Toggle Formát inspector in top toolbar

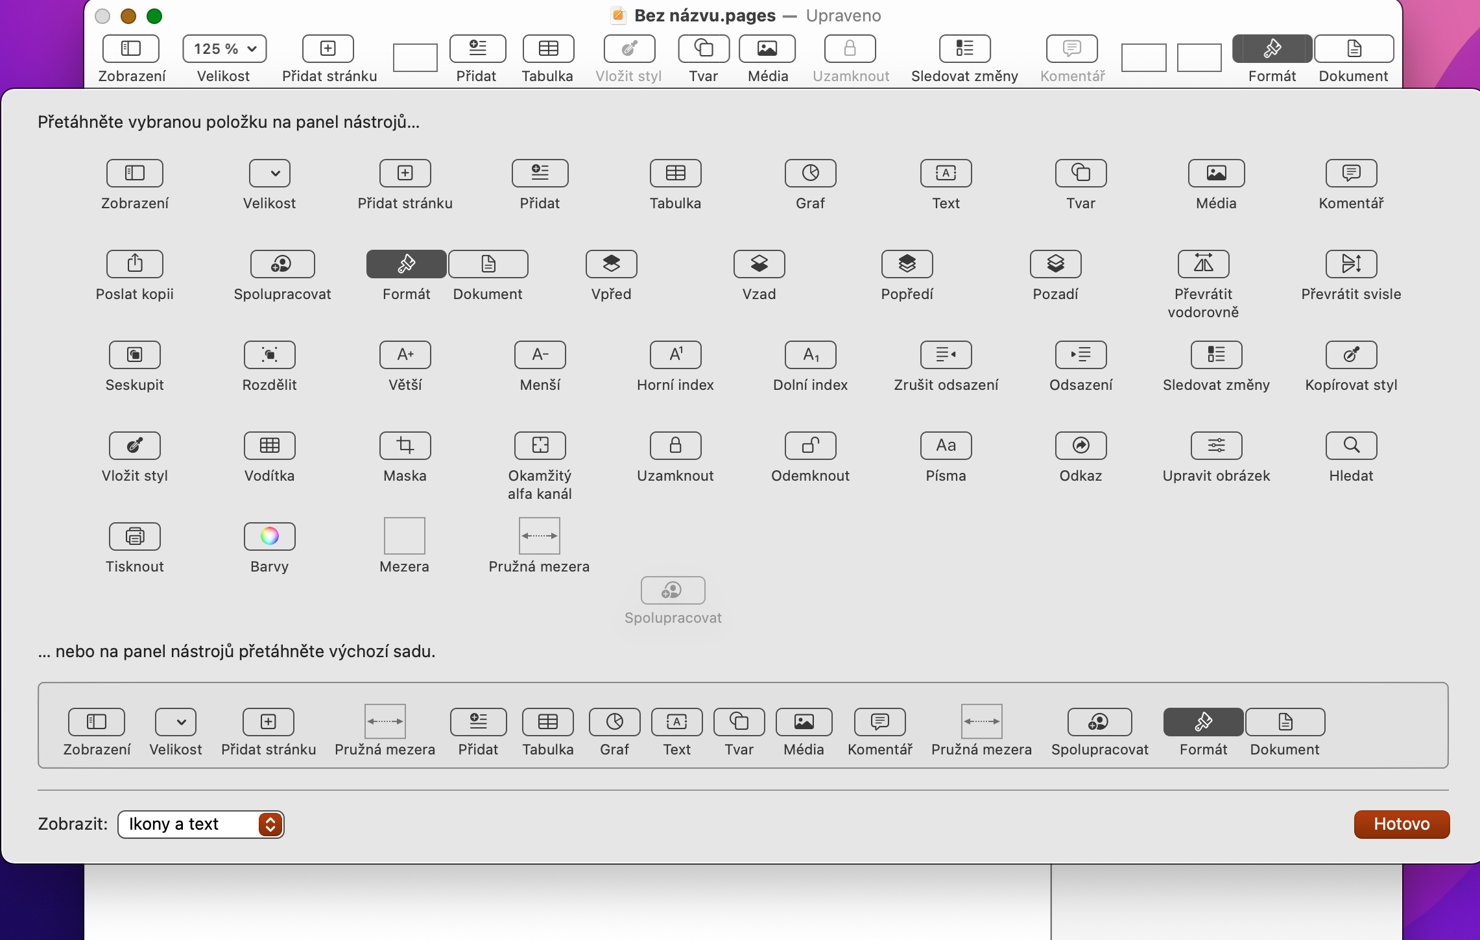point(1272,49)
